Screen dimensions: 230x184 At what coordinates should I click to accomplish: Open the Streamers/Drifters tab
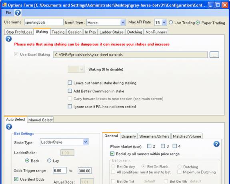point(154,136)
